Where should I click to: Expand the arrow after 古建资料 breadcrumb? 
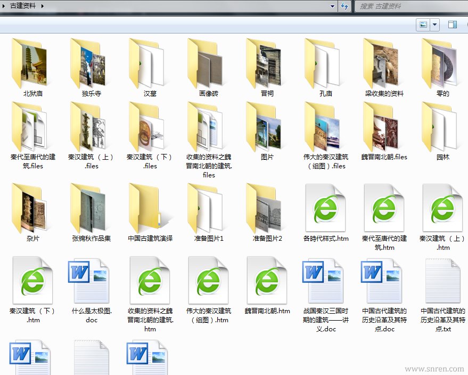43,6
